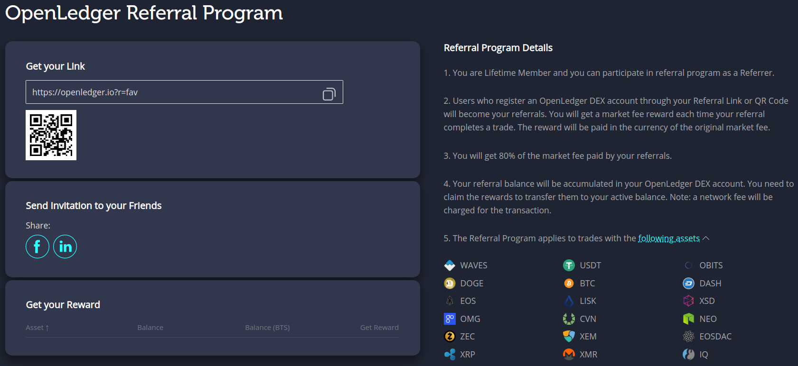This screenshot has height=366, width=798.
Task: Collapse the following assets list chevron
Action: [706, 238]
